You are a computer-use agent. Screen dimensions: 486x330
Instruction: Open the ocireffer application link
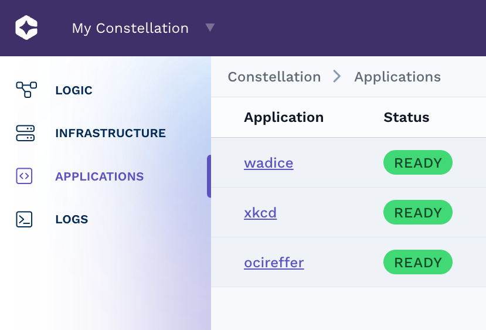click(x=274, y=263)
